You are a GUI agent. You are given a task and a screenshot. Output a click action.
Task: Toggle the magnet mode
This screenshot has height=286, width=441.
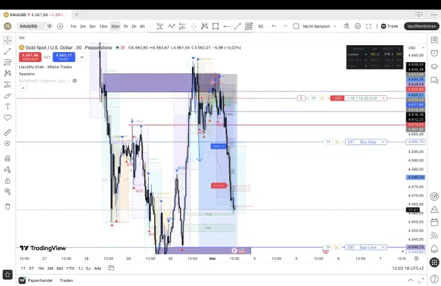(x=8, y=158)
